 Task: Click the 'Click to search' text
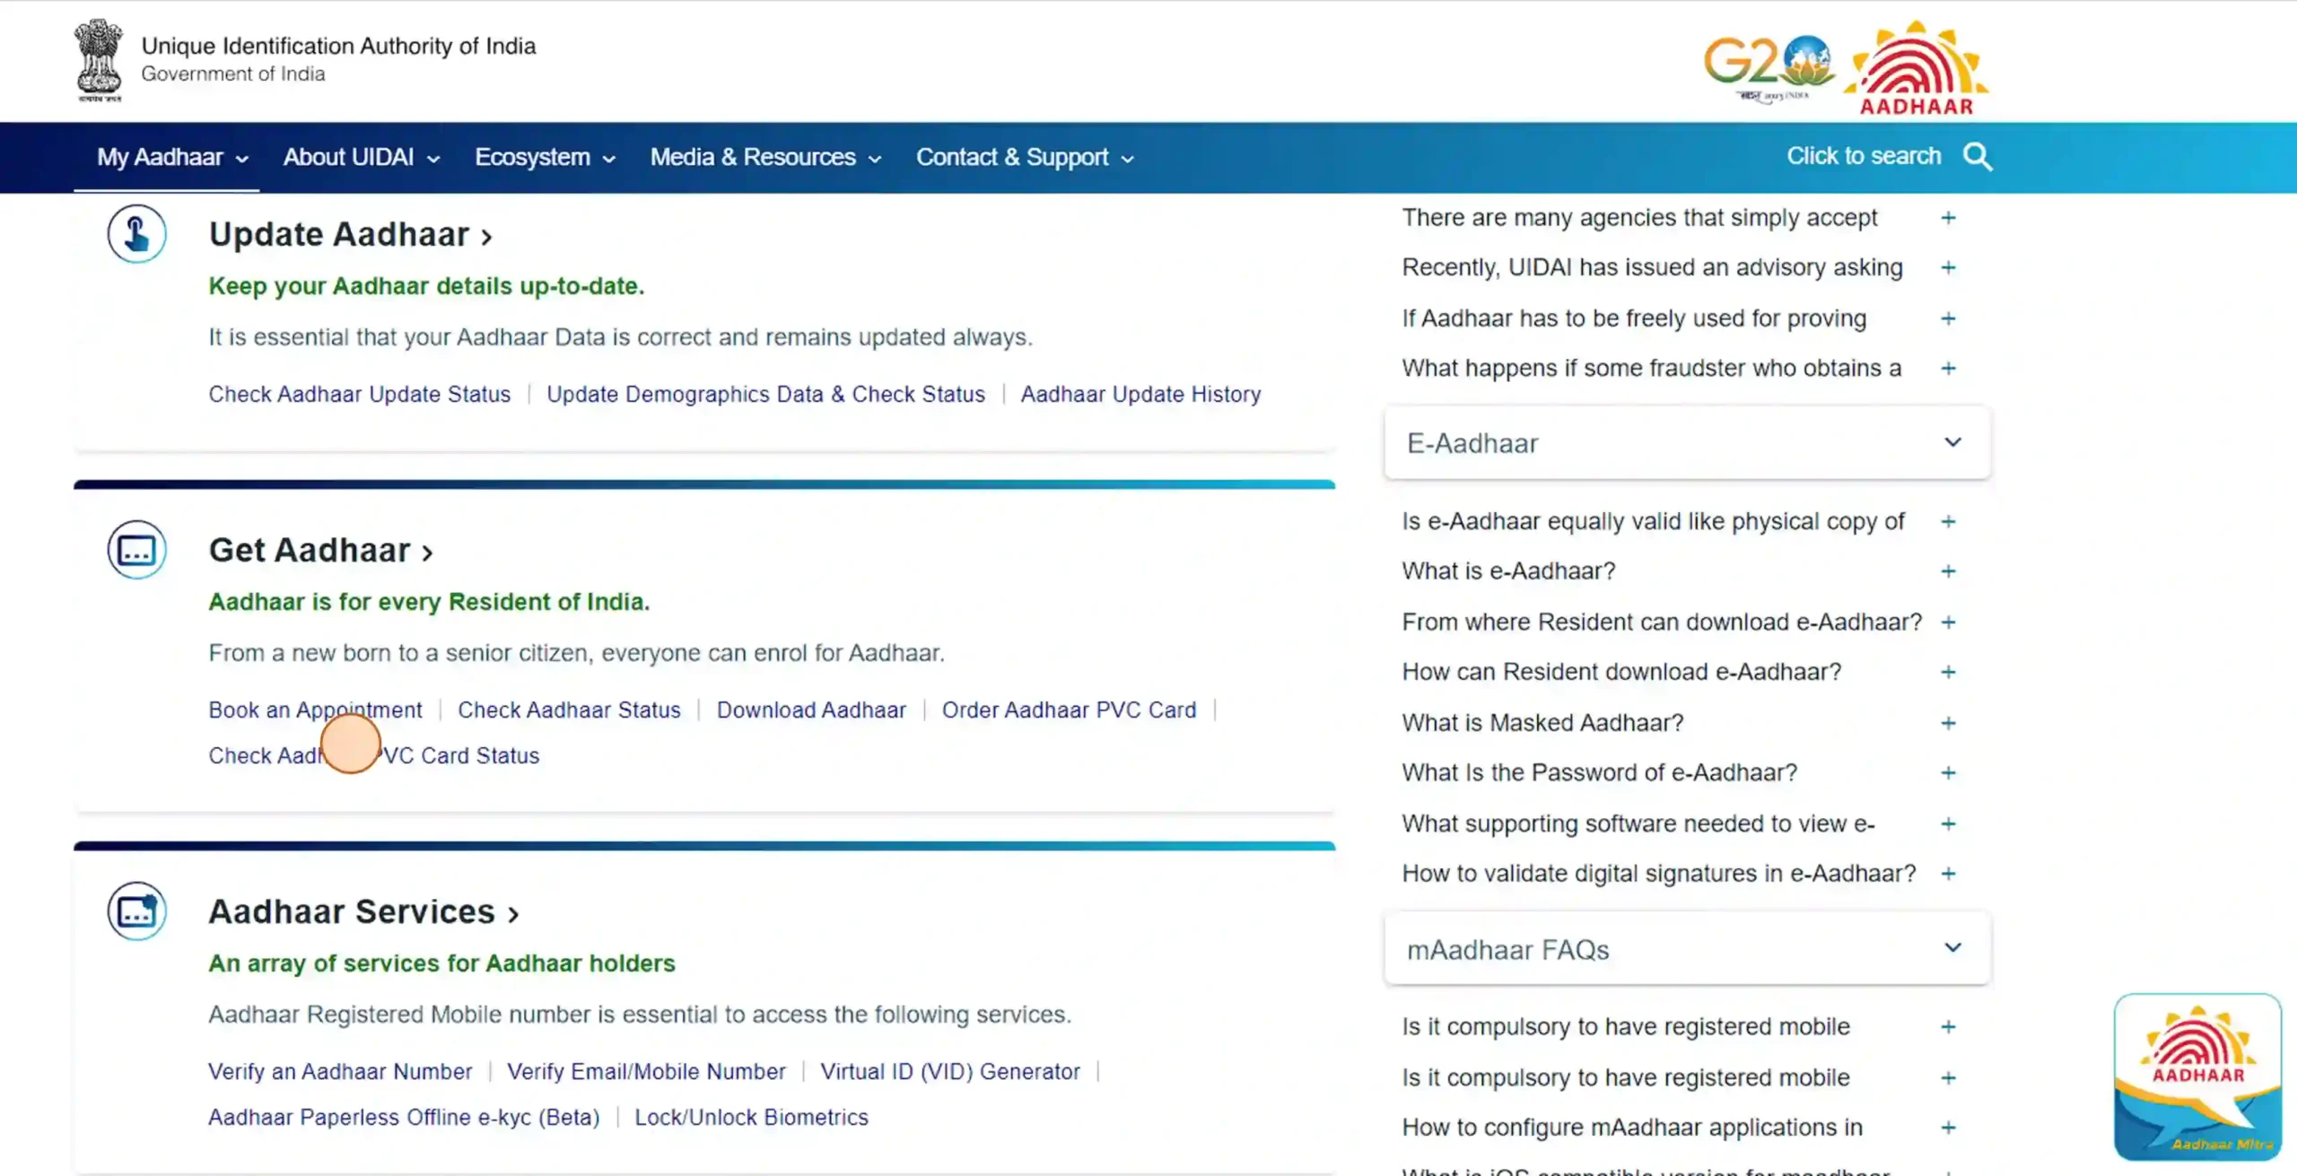click(x=1864, y=156)
